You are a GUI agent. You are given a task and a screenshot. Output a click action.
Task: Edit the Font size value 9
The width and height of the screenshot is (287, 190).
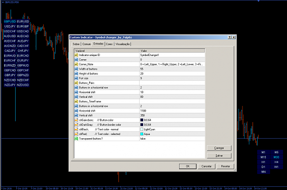coord(172,78)
